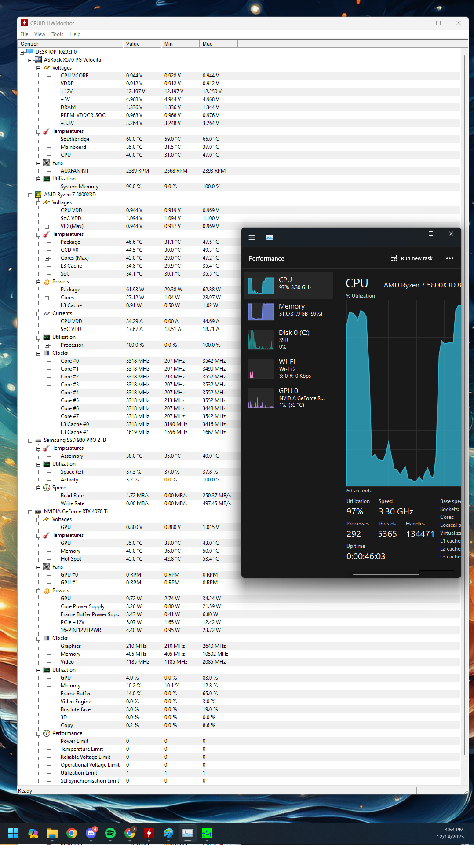Image resolution: width=474 pixels, height=845 pixels.
Task: Expand the VID (Max) voltage entry
Action: (x=47, y=226)
